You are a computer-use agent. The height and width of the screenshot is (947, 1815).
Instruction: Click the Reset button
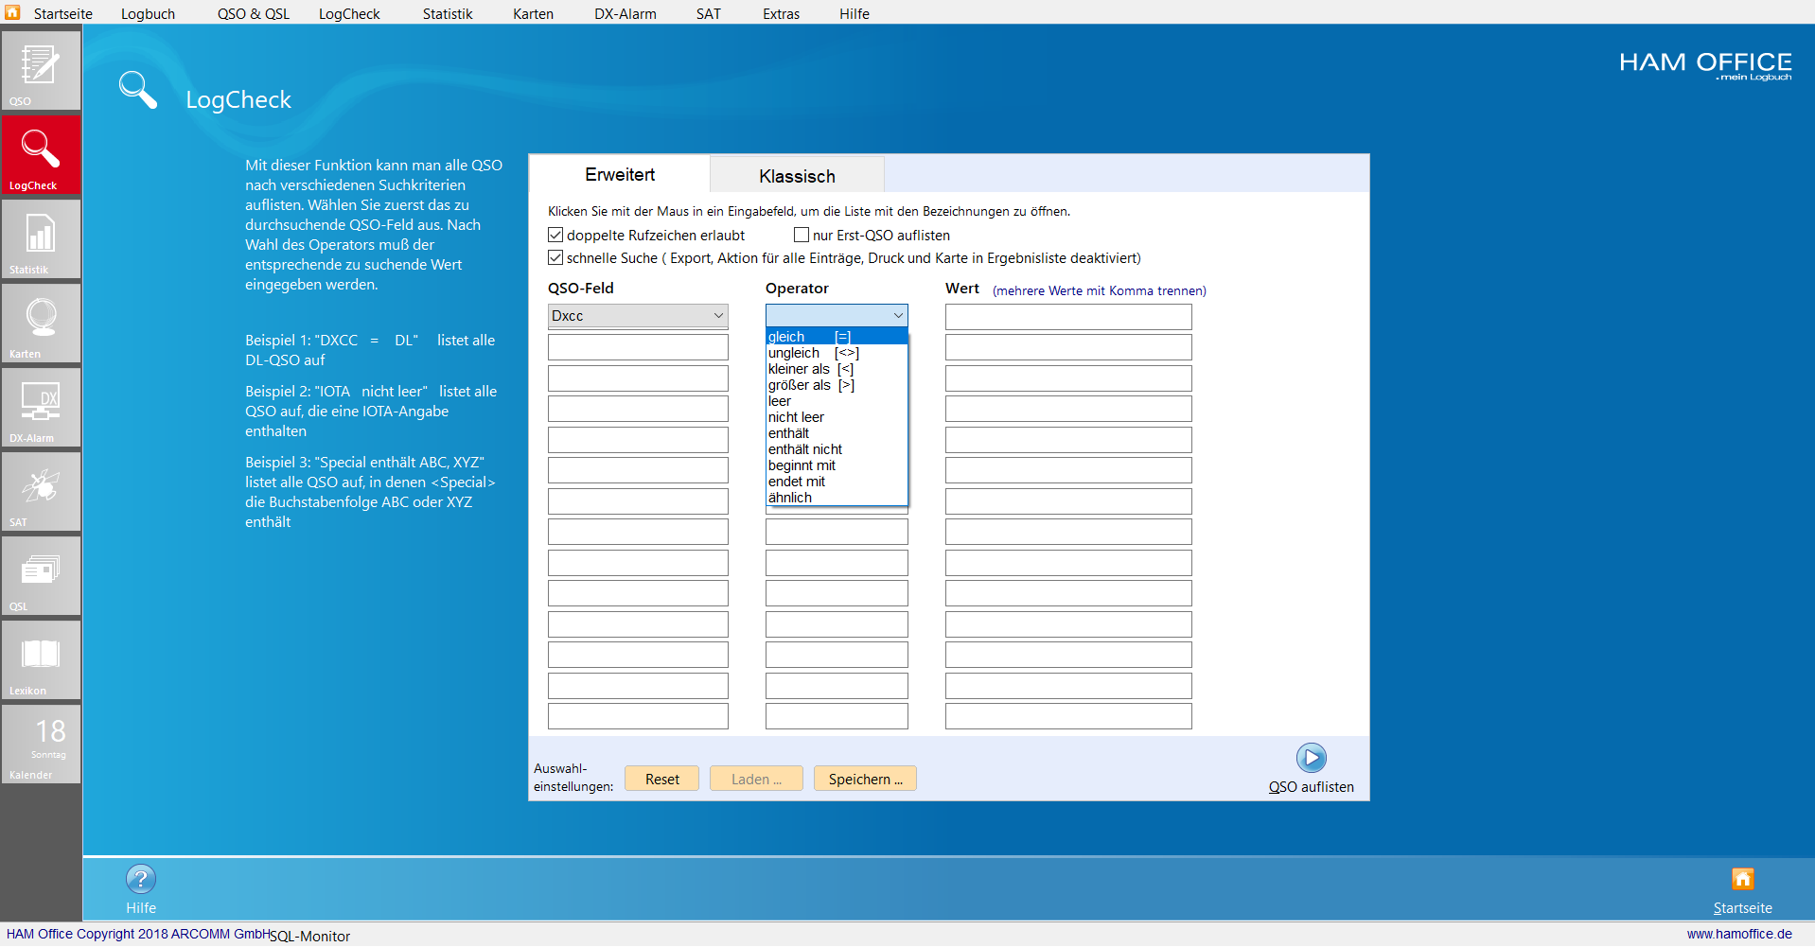tap(662, 779)
